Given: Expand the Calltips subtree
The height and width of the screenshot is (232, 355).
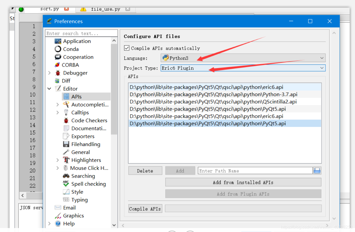Looking at the screenshot, I should click(58, 113).
